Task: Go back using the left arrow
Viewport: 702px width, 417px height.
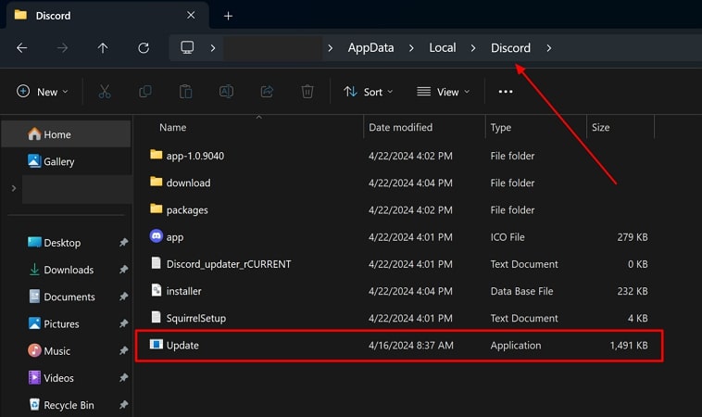Action: tap(21, 48)
